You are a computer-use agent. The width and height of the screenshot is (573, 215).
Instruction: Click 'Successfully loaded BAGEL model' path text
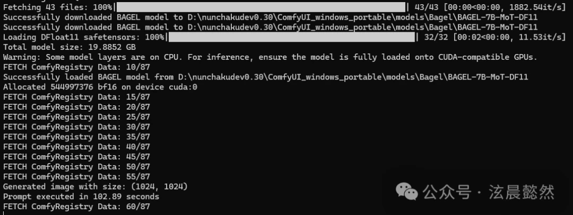pyautogui.click(x=353, y=77)
